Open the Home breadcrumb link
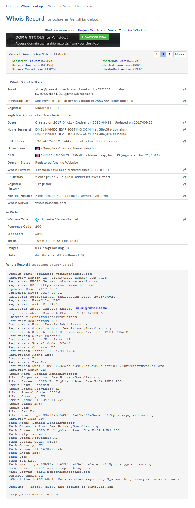 (x=11, y=6)
